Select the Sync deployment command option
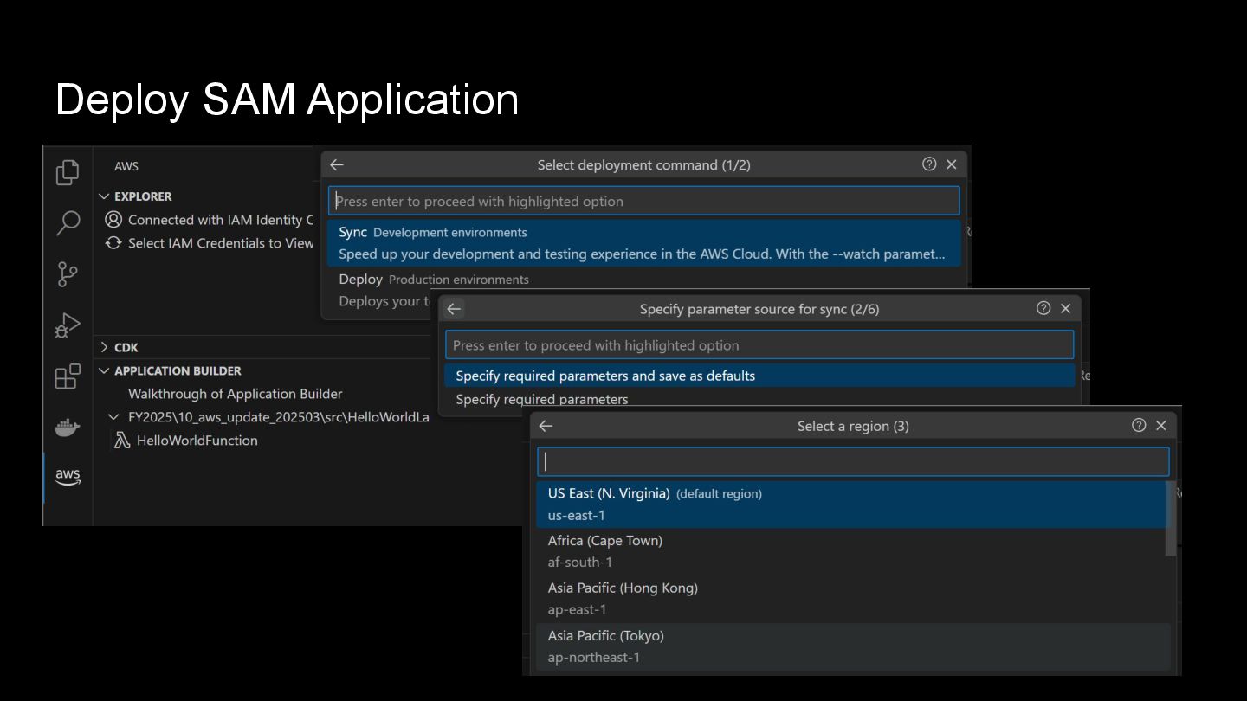Viewport: 1247px width, 701px height. pyautogui.click(x=643, y=243)
